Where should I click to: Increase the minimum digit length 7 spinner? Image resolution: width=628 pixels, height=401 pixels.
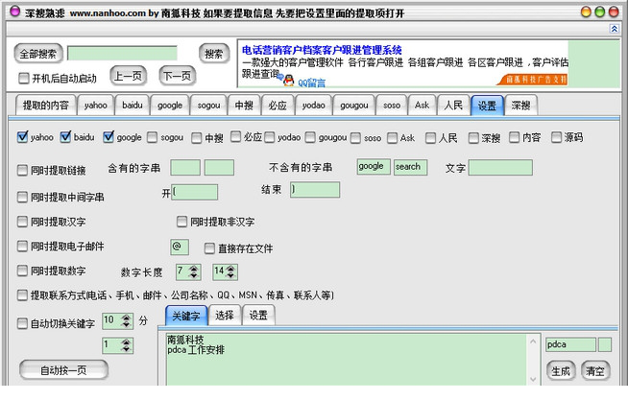(194, 269)
